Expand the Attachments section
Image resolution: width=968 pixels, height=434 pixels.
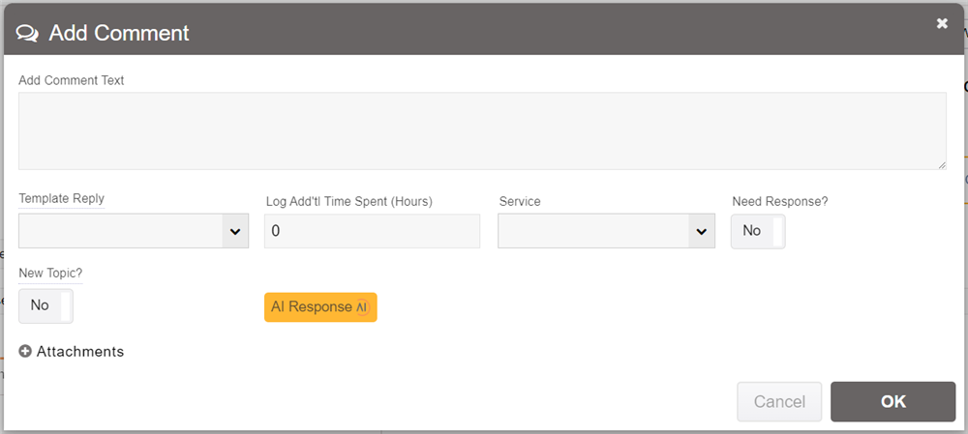(80, 352)
